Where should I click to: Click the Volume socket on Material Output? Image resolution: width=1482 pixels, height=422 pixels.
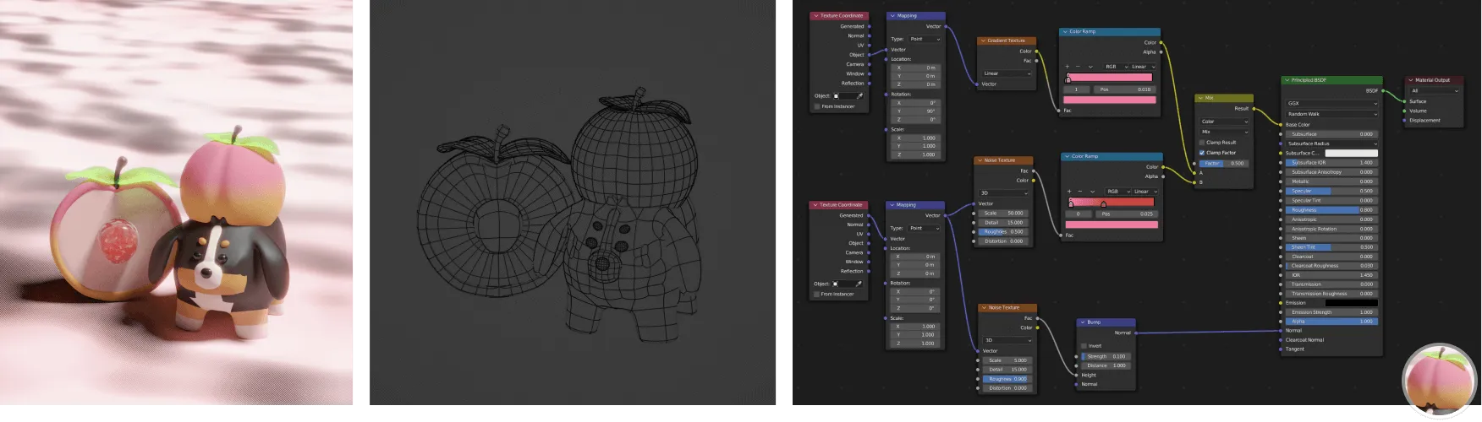point(1405,111)
